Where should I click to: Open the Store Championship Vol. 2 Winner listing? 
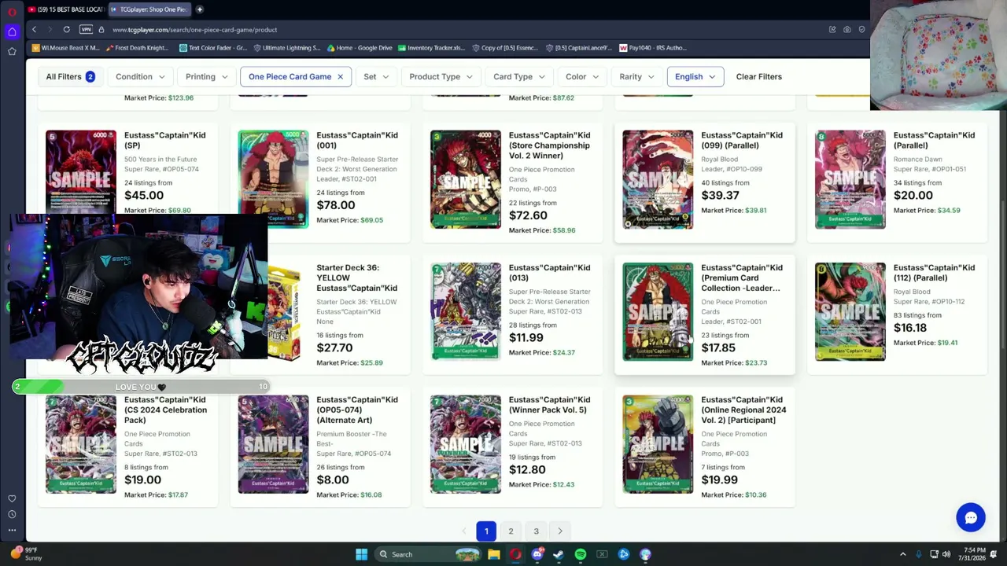pos(549,145)
